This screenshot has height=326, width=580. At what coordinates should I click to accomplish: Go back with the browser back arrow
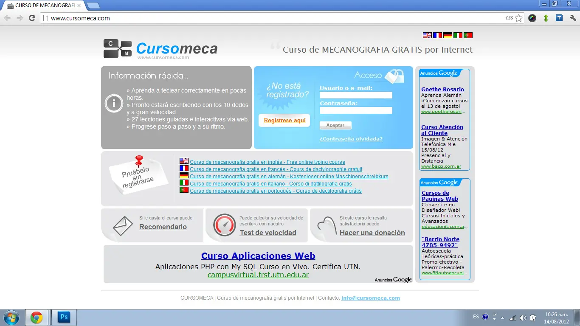[x=8, y=18]
